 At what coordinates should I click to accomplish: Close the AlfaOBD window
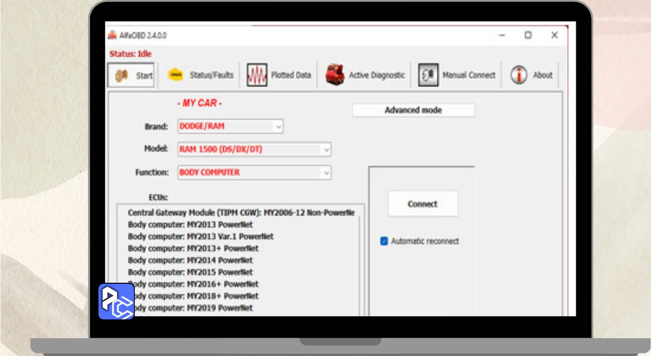[x=555, y=35]
